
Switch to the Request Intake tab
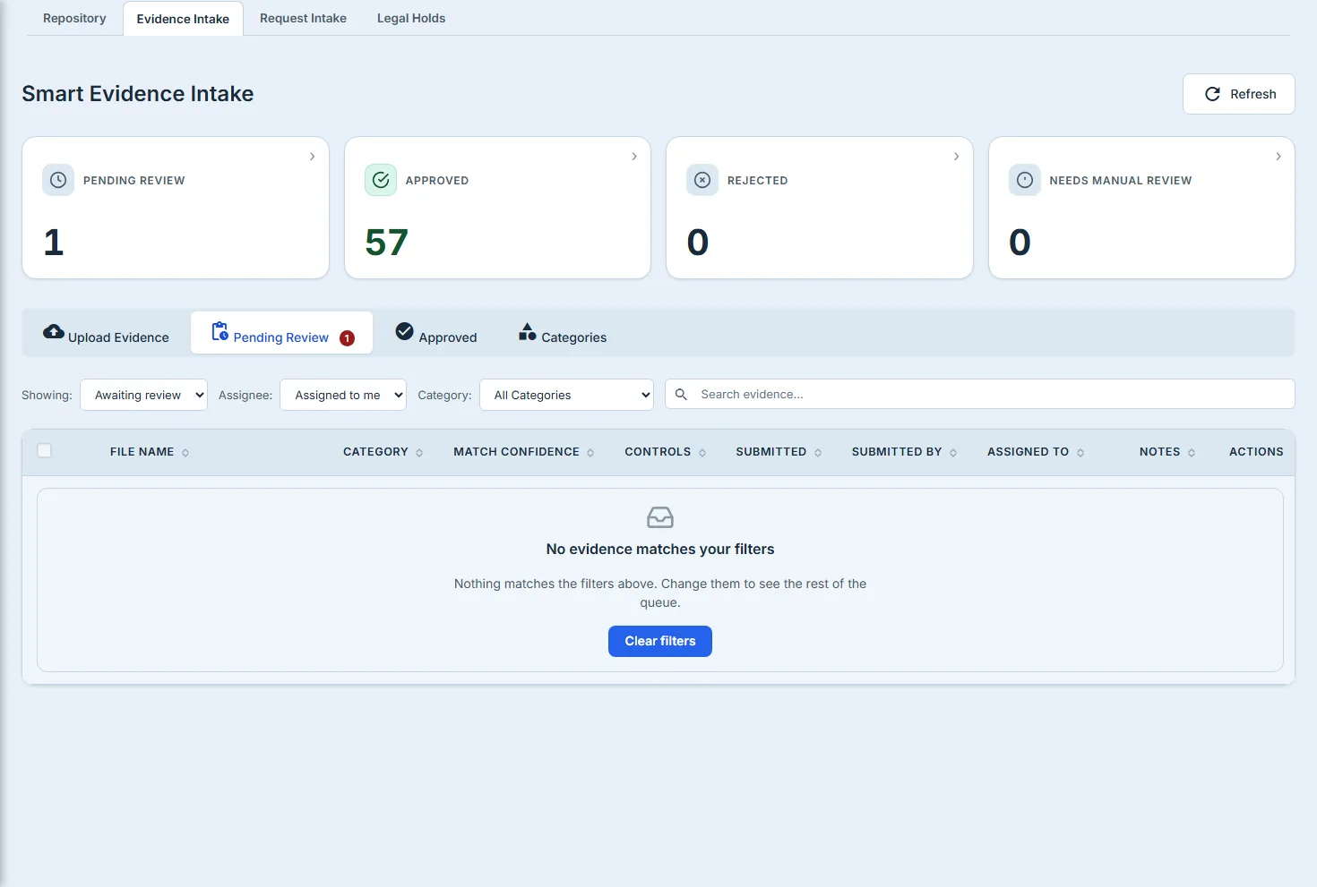[x=303, y=18]
